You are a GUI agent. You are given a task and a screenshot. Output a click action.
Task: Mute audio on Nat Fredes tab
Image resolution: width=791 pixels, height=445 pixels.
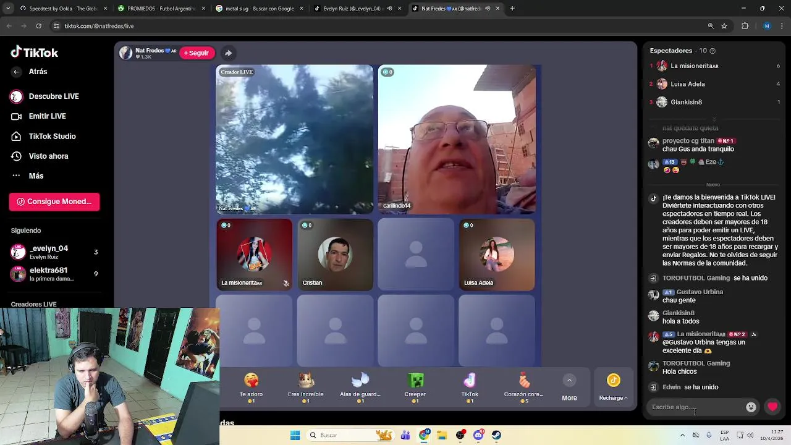coord(488,9)
